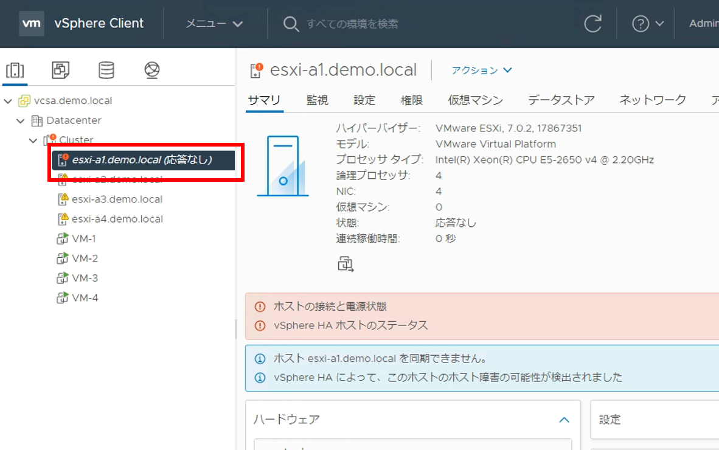The width and height of the screenshot is (719, 450).
Task: Switch to the ネットワーク tab
Action: 653,100
